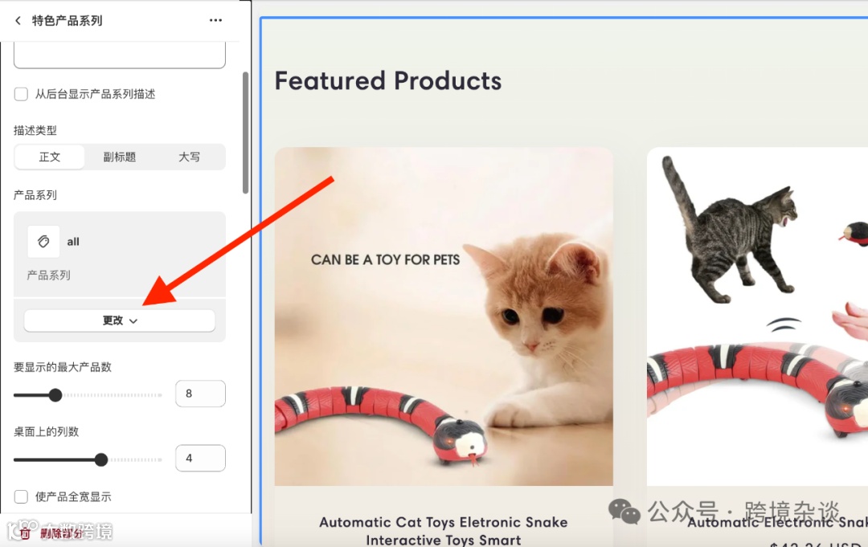Open the kitten with snake toy product image
The width and height of the screenshot is (868, 547).
click(x=444, y=316)
